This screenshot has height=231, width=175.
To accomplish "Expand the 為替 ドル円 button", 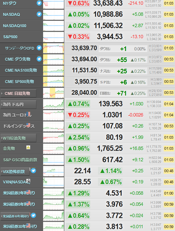I will point(18,105).
